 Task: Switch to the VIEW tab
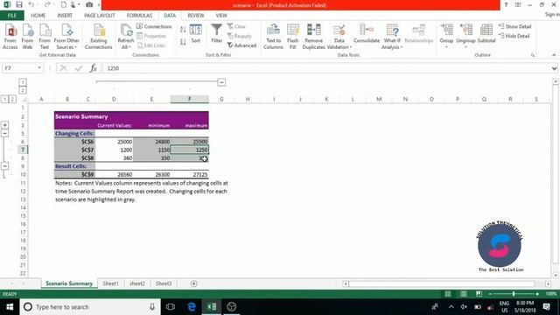[221, 16]
